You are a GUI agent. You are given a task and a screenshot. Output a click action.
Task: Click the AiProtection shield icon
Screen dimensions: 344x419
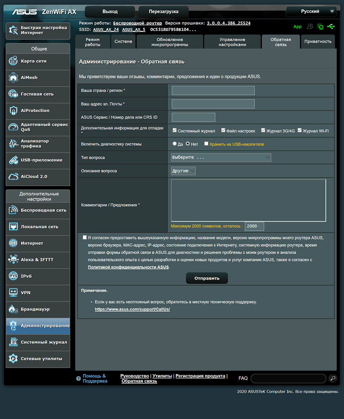click(x=13, y=111)
